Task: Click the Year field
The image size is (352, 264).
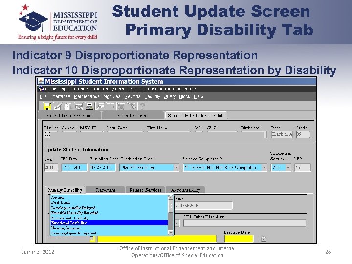Action: coord(51,168)
